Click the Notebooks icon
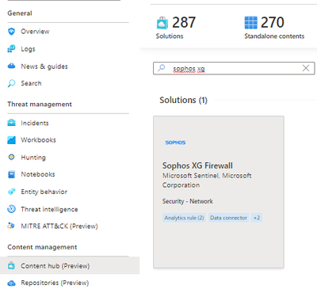The height and width of the screenshot is (293, 317). tap(11, 174)
